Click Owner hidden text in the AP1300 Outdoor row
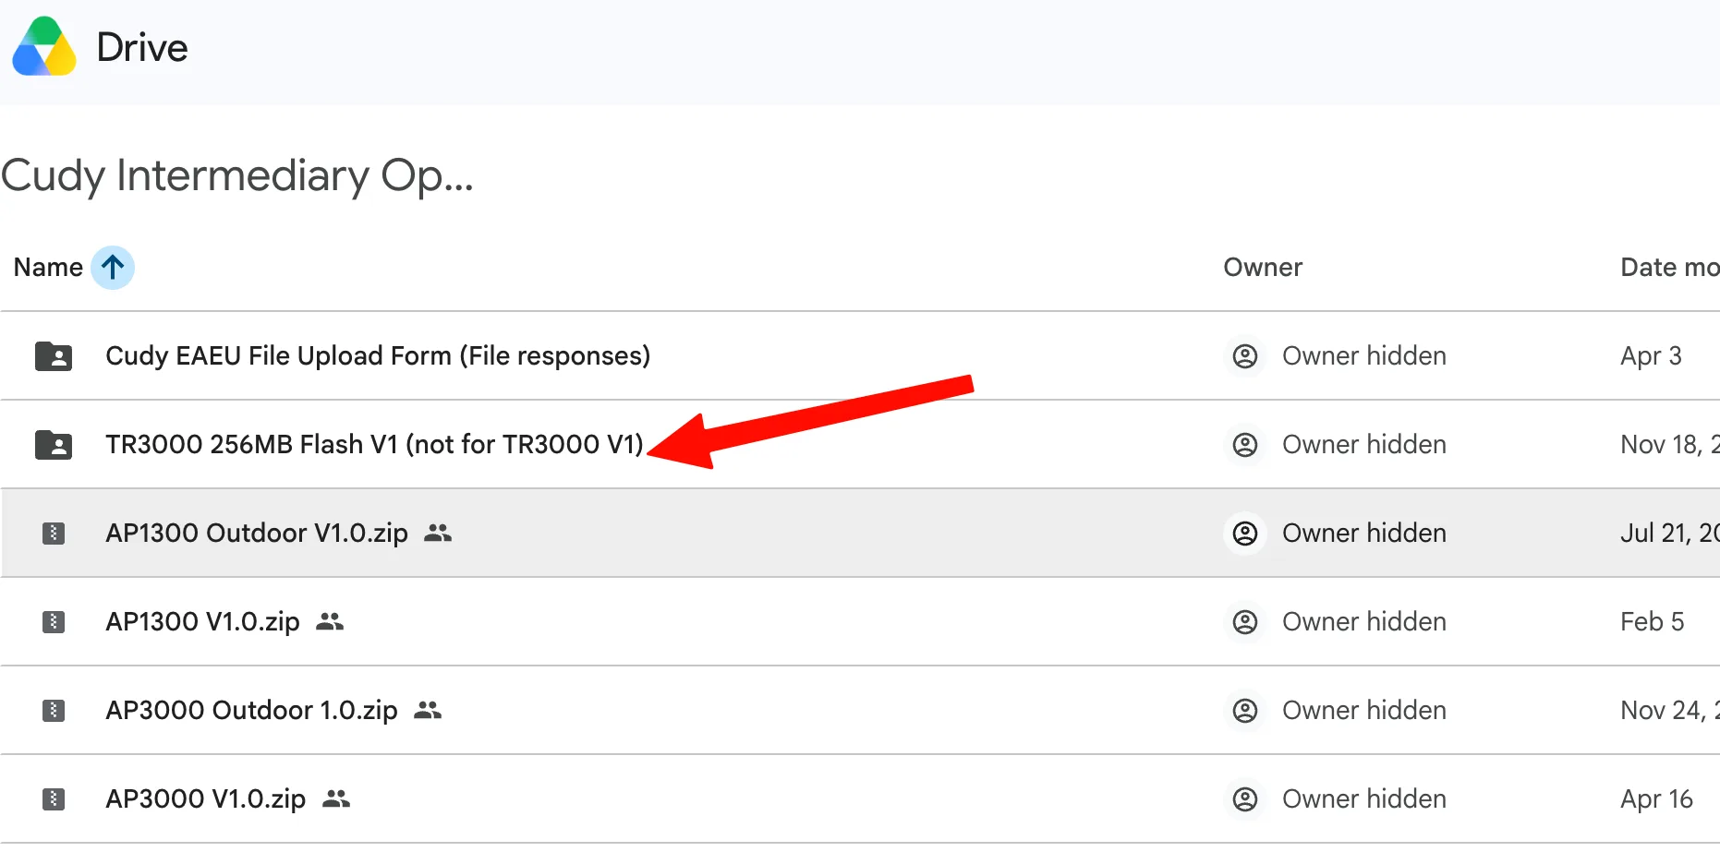This screenshot has width=1720, height=864. tap(1364, 534)
